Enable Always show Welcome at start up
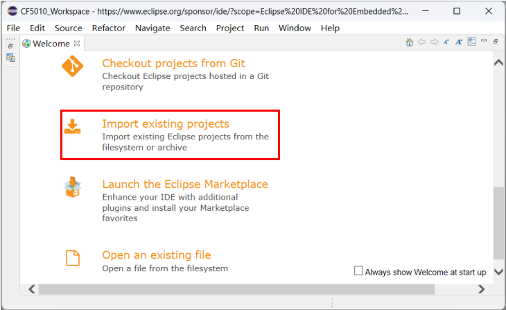Screen dimensions: 506x310 coord(358,271)
